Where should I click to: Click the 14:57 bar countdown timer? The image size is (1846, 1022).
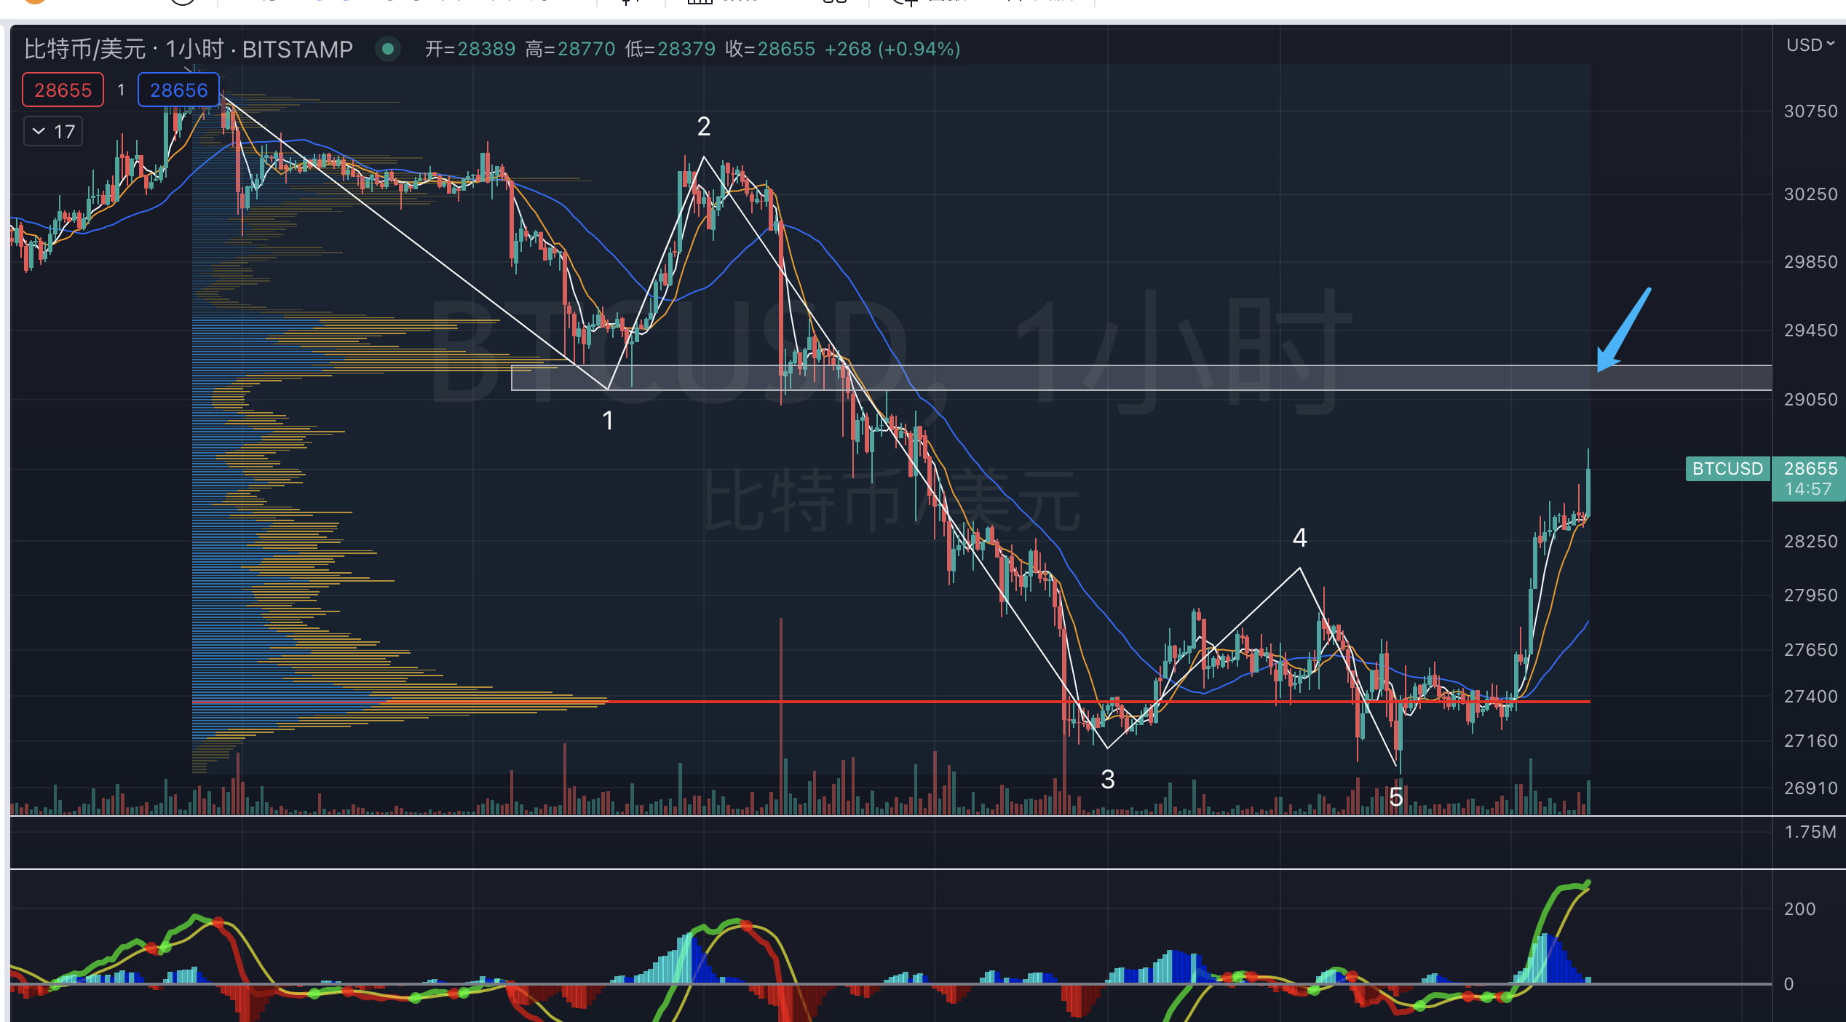1807,489
